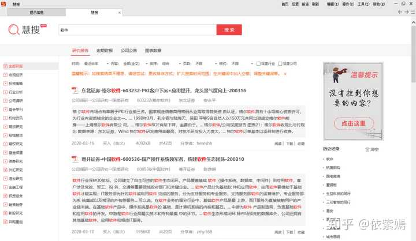Click the icon beside 债券研究 in the sidebar
Screen dimensions: 416x241
coord(5,161)
